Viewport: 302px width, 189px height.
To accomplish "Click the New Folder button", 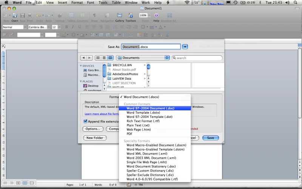I will tap(95, 138).
